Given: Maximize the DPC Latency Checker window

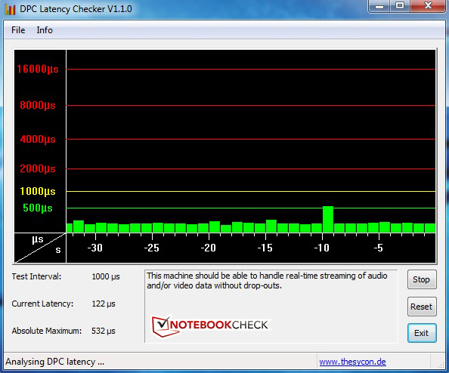Looking at the screenshot, I should (400, 6).
